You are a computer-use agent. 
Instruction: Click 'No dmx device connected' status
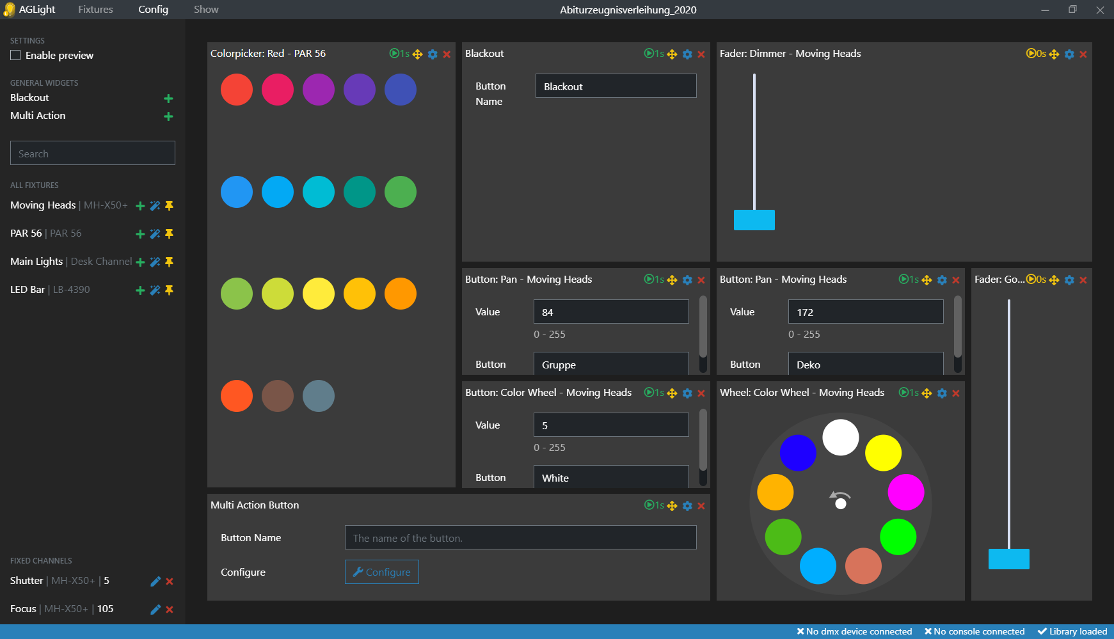854,631
